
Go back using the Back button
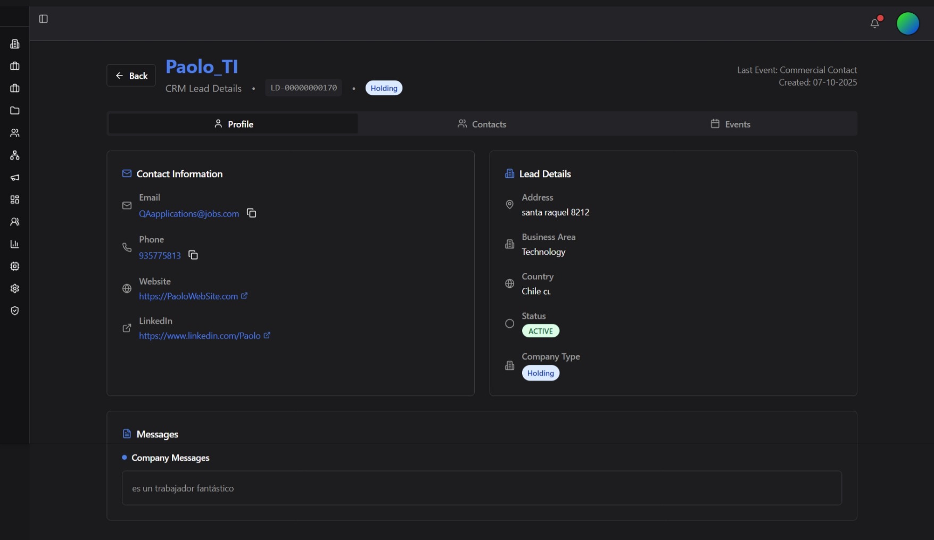(x=131, y=76)
